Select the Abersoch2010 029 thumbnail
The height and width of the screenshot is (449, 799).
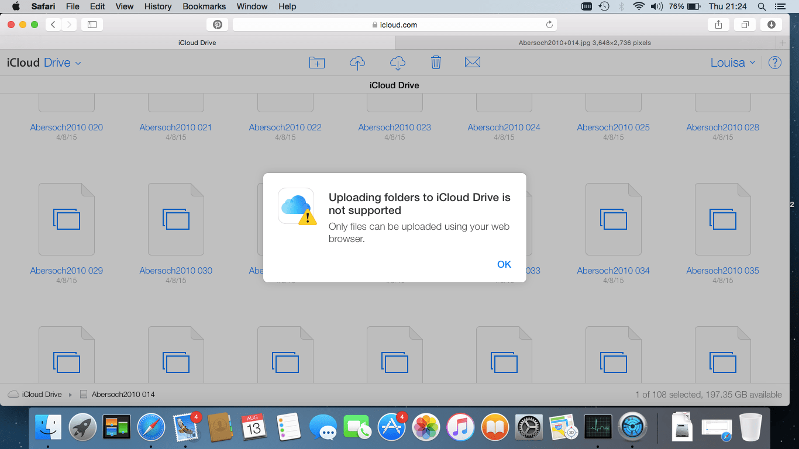coord(66,219)
